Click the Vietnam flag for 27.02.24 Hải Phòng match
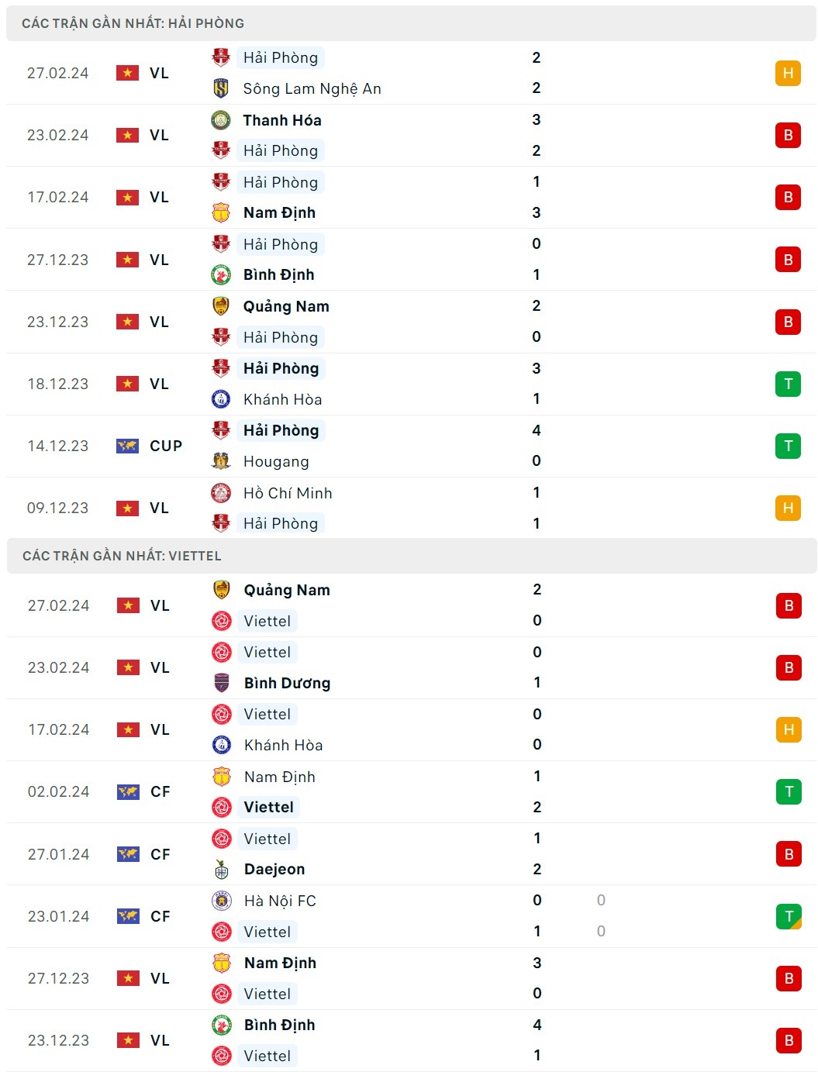Screen dimensions: 818x1072 (127, 73)
